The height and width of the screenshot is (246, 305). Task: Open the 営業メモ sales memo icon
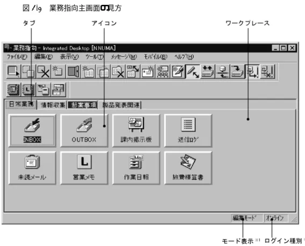(x=84, y=168)
